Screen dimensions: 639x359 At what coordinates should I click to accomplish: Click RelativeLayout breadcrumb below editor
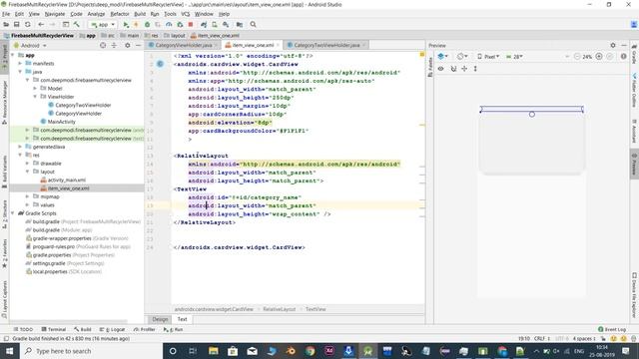[x=280, y=309]
